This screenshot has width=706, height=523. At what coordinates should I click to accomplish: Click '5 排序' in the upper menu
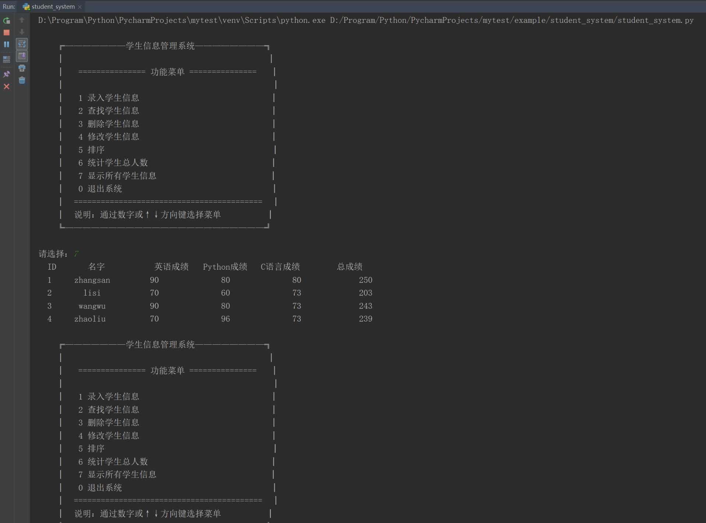click(x=91, y=150)
